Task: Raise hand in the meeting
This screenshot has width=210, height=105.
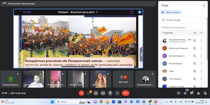Action: (110, 93)
